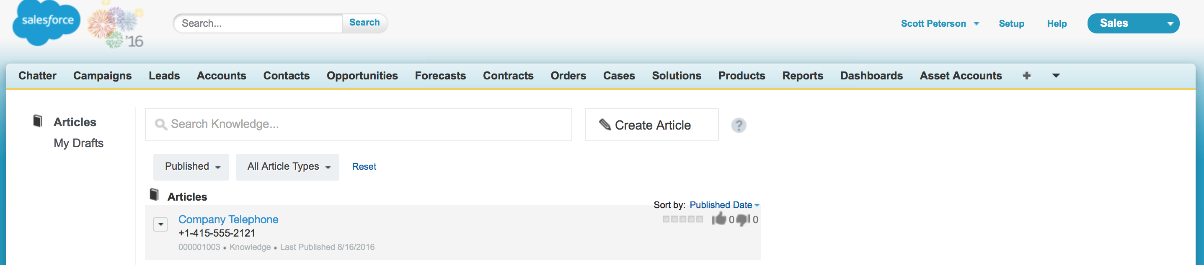
Task: Click the question mark help icon
Action: tap(739, 125)
